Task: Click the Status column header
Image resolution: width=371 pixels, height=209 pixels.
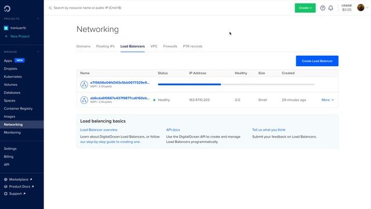Action: pyautogui.click(x=162, y=73)
